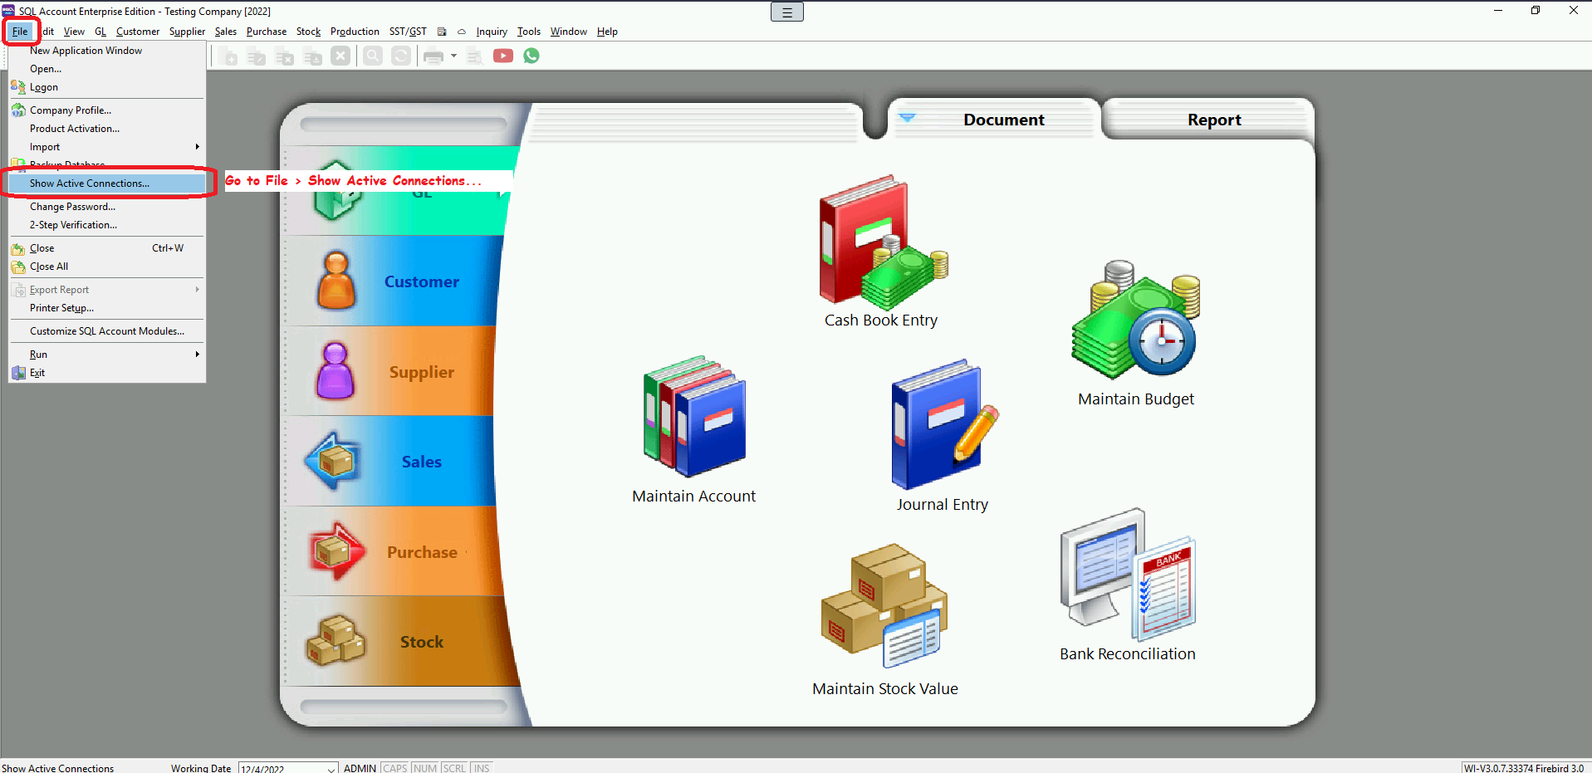Expand the Export Report submenu
Screen dimensions: 1592x773
(x=106, y=290)
